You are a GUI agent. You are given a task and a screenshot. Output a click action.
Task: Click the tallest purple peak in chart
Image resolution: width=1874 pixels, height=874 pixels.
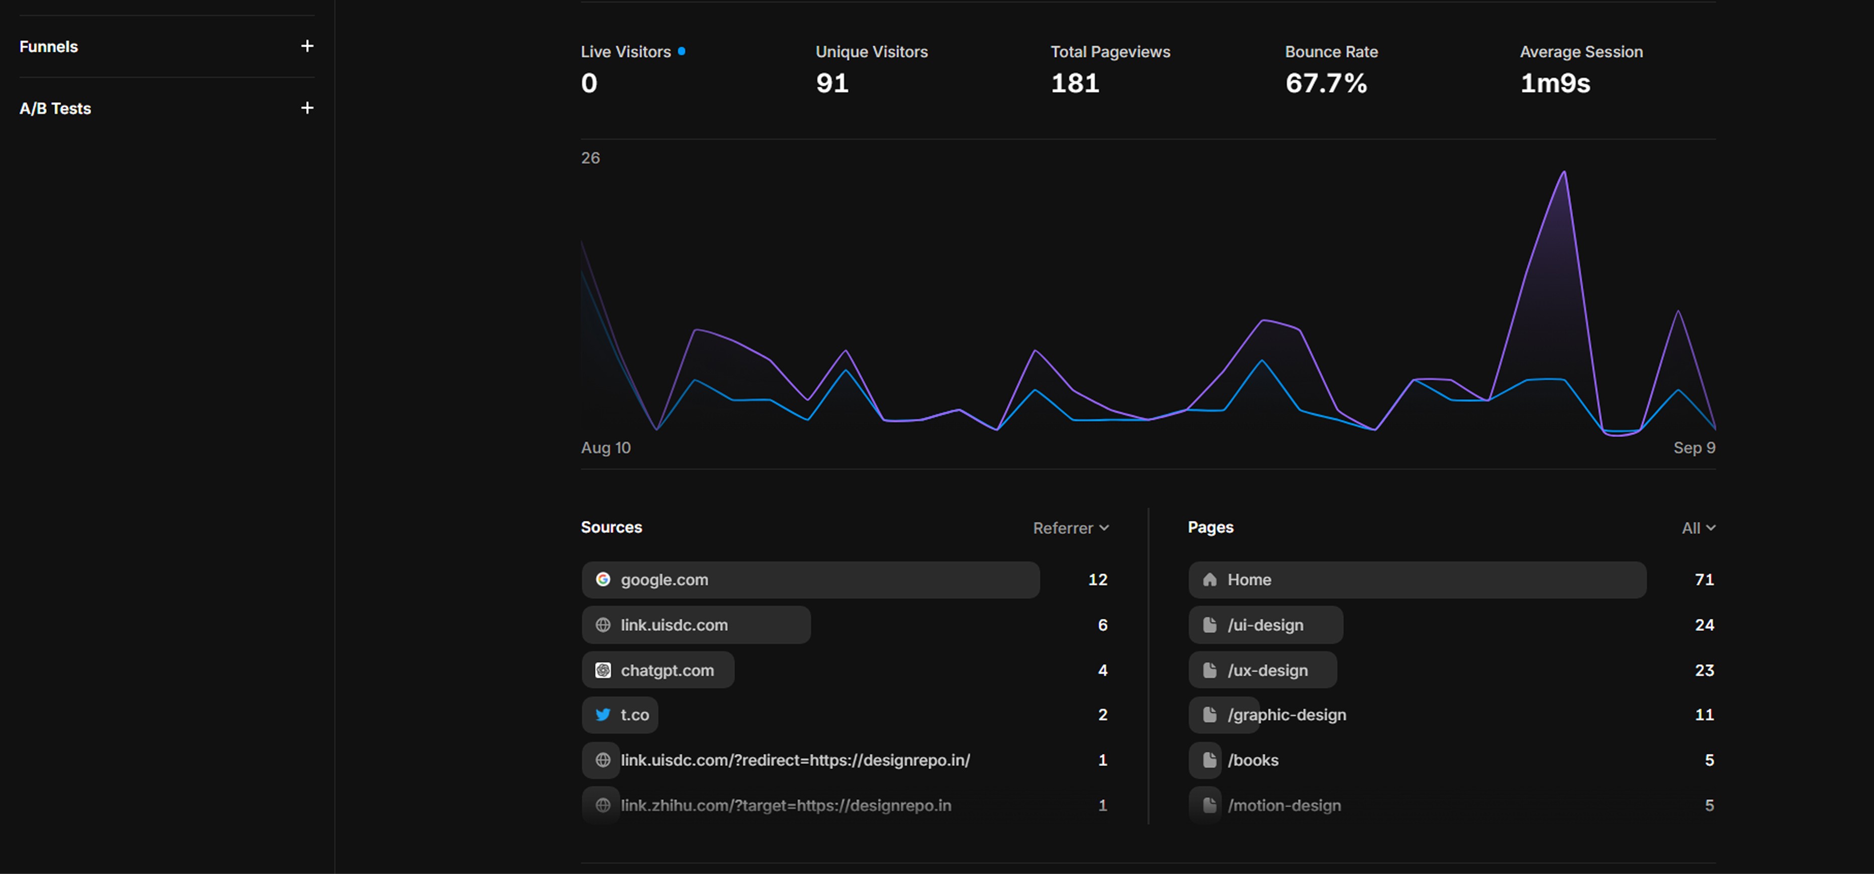pos(1564,173)
